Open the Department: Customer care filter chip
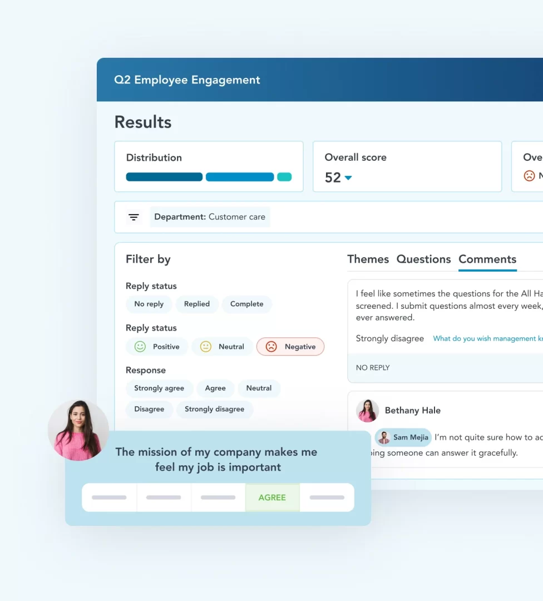This screenshot has width=543, height=601. [210, 217]
